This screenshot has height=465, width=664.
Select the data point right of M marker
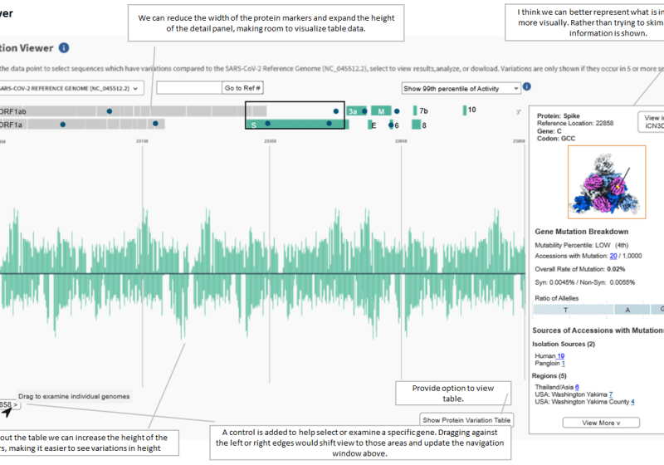coord(397,111)
